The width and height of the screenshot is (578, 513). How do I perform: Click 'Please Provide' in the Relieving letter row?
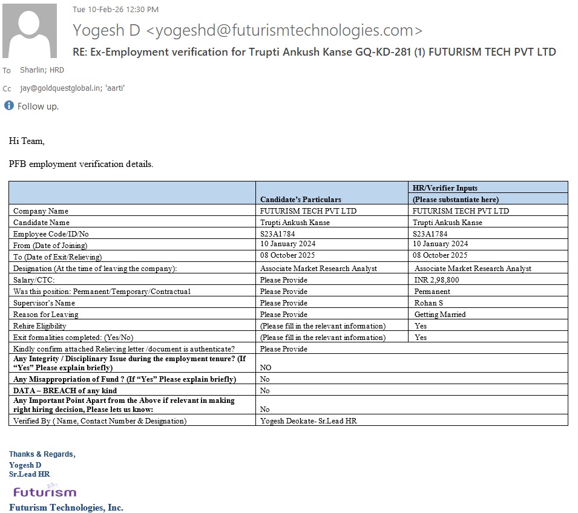coord(283,348)
